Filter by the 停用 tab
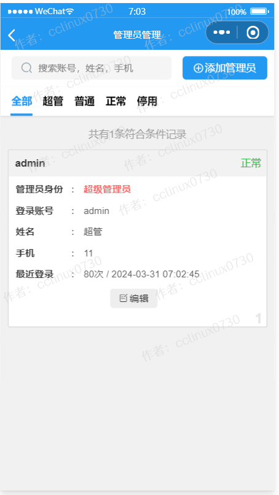This screenshot has width=279, height=495. pyautogui.click(x=147, y=101)
